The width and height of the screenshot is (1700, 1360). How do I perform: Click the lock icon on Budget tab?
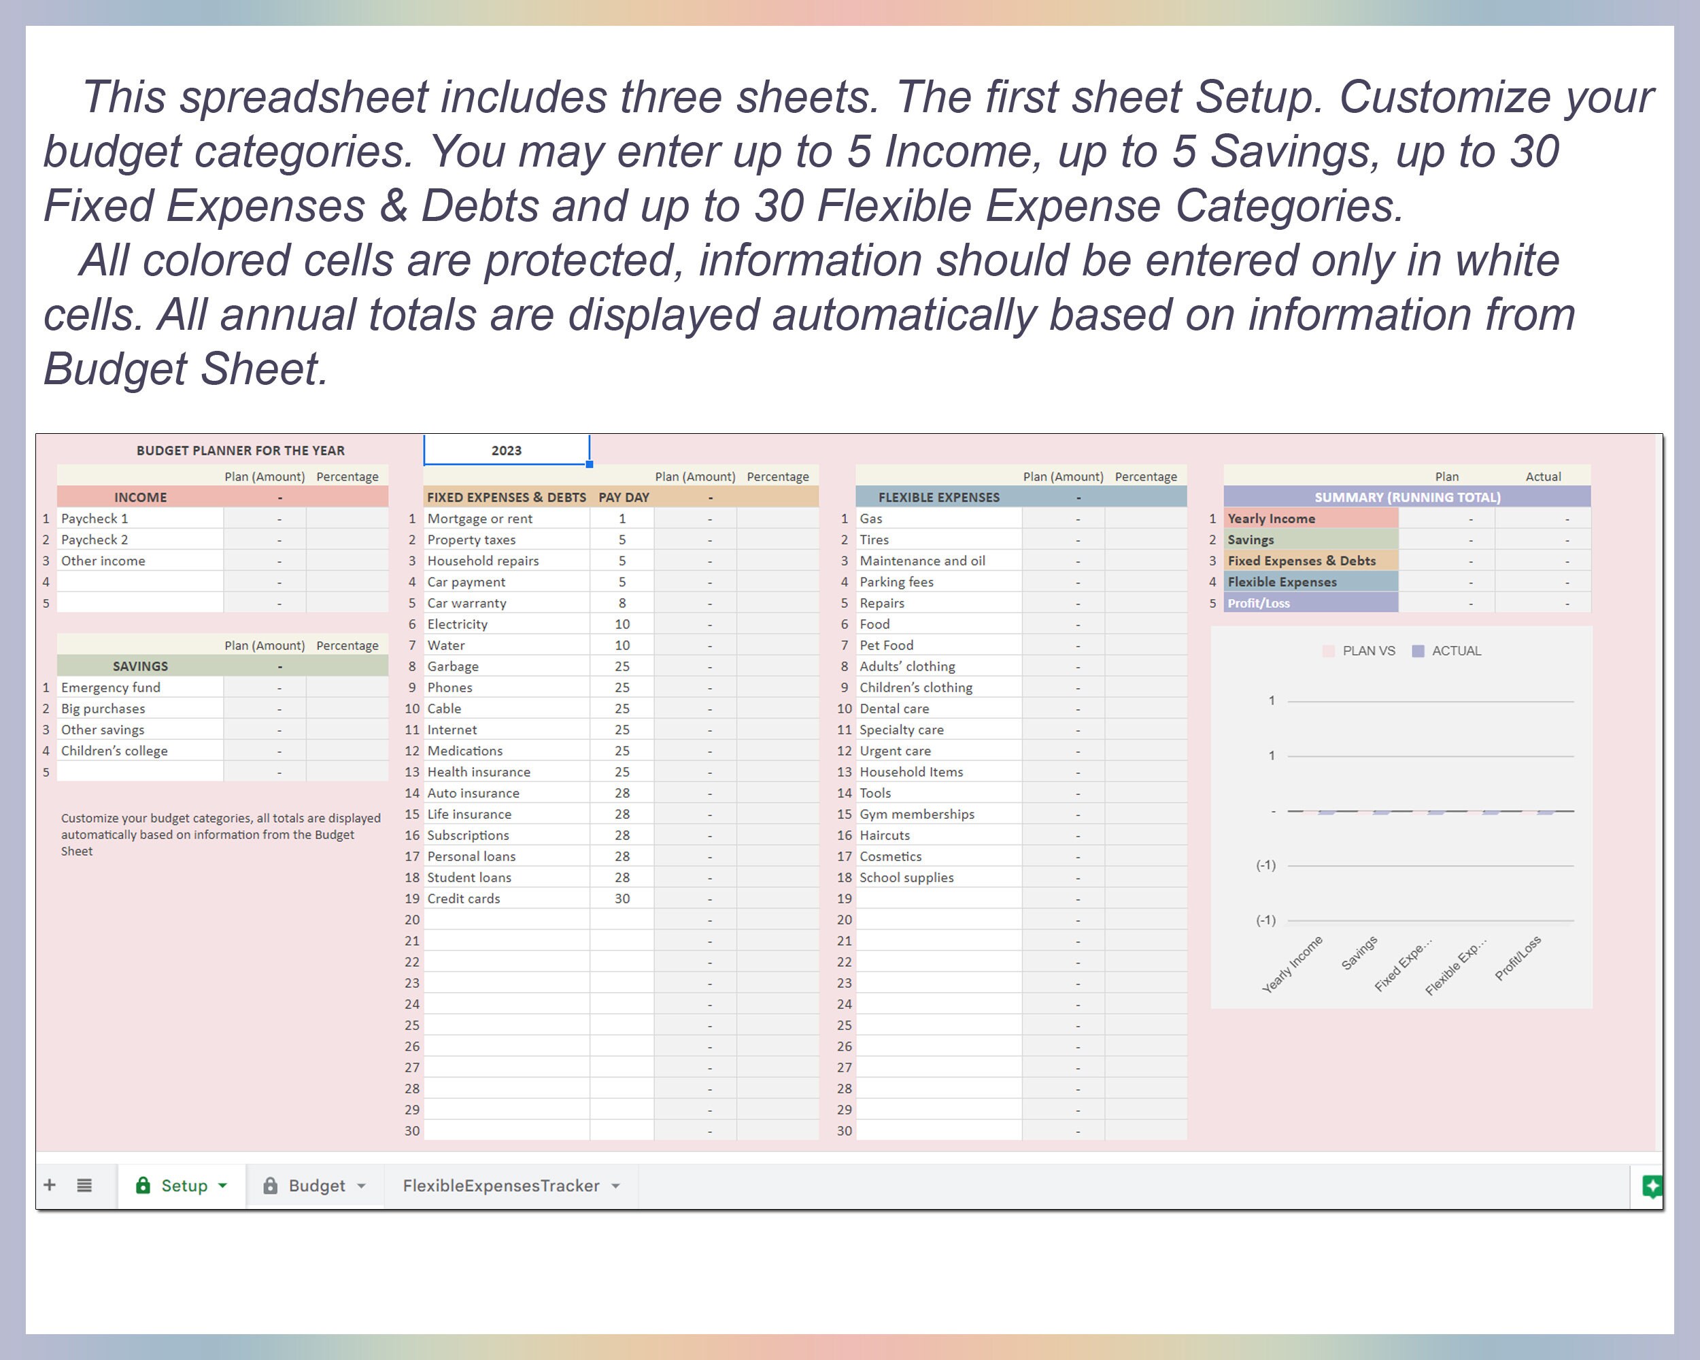click(x=270, y=1185)
